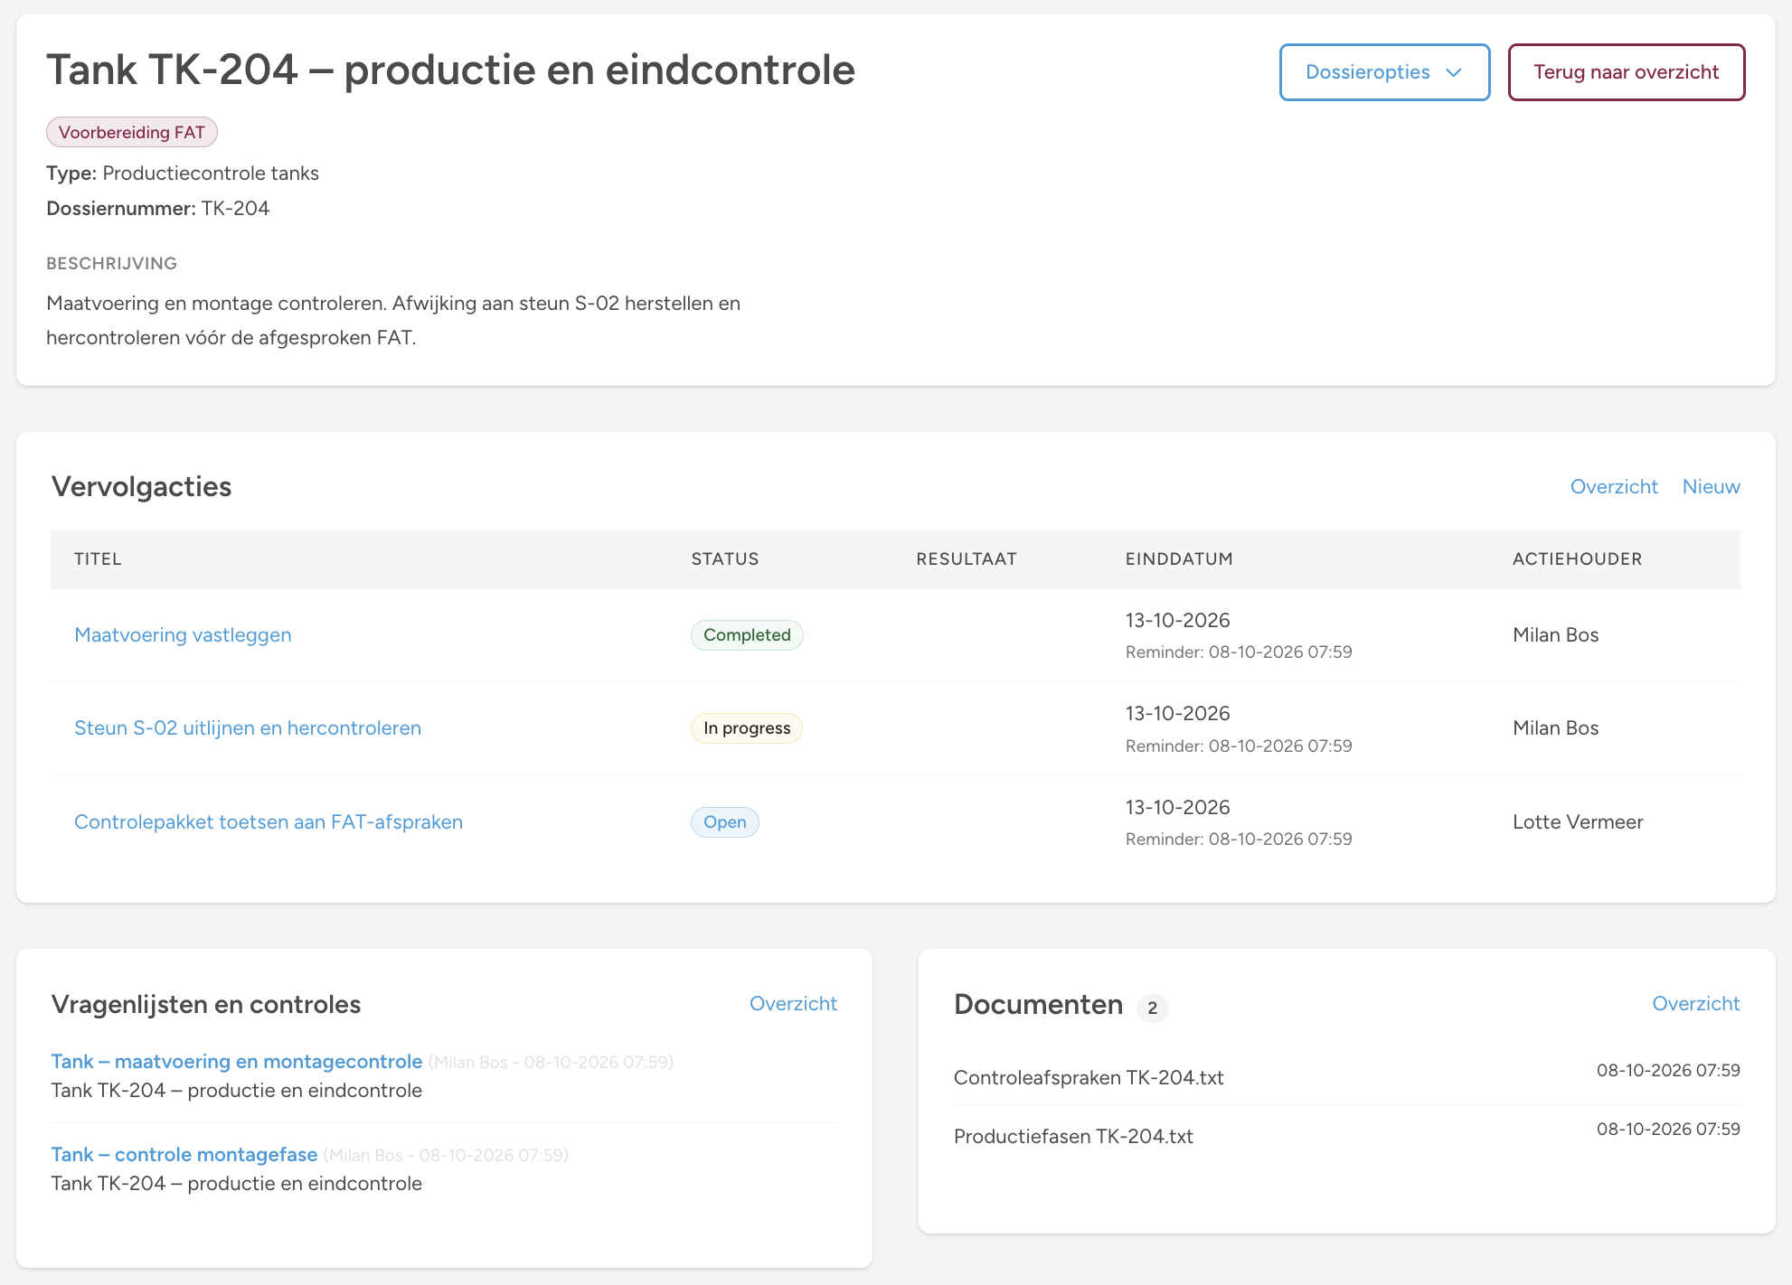This screenshot has width=1792, height=1285.
Task: Open Steun S-02 uitlijnen en hercontroleren
Action: pos(248,727)
